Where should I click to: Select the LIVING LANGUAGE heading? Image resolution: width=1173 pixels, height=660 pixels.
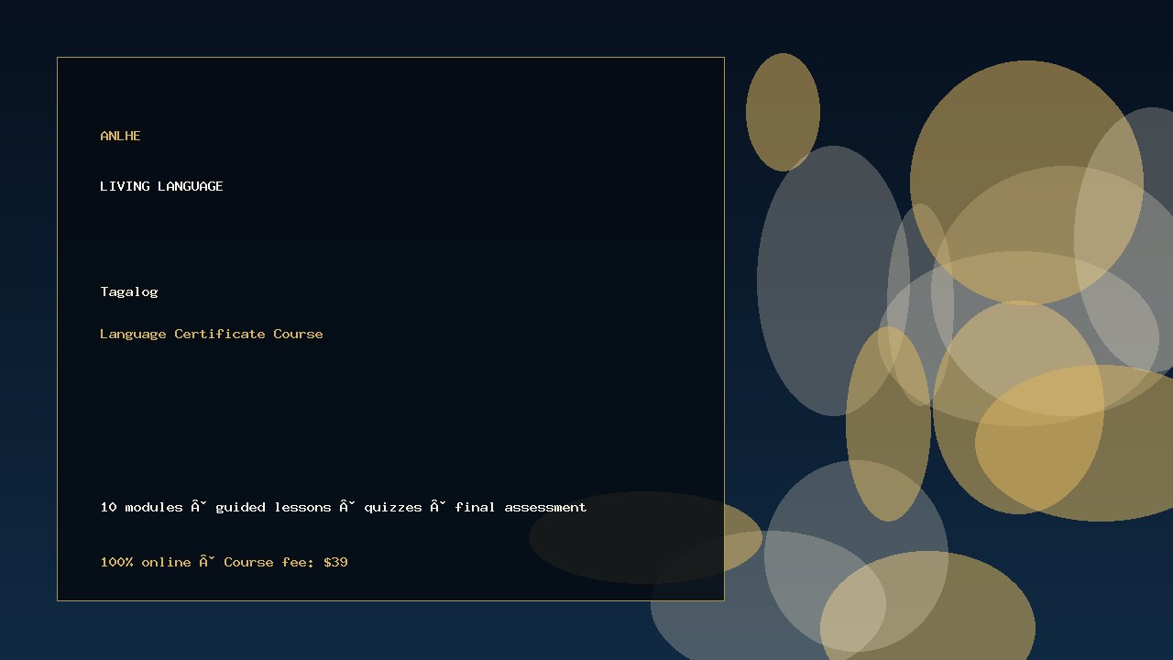161,186
